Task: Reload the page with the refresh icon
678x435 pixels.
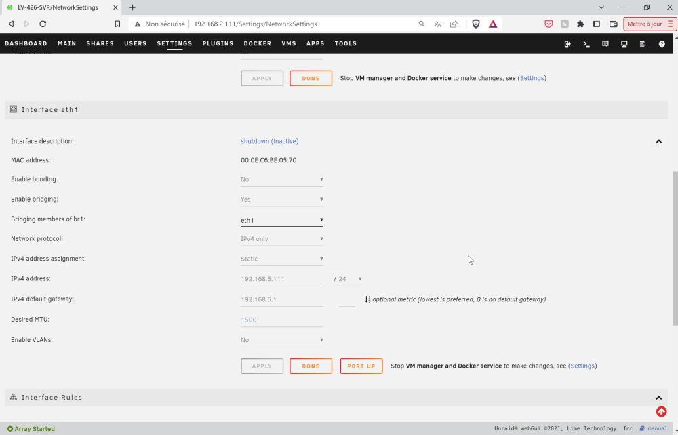Action: [x=43, y=24]
